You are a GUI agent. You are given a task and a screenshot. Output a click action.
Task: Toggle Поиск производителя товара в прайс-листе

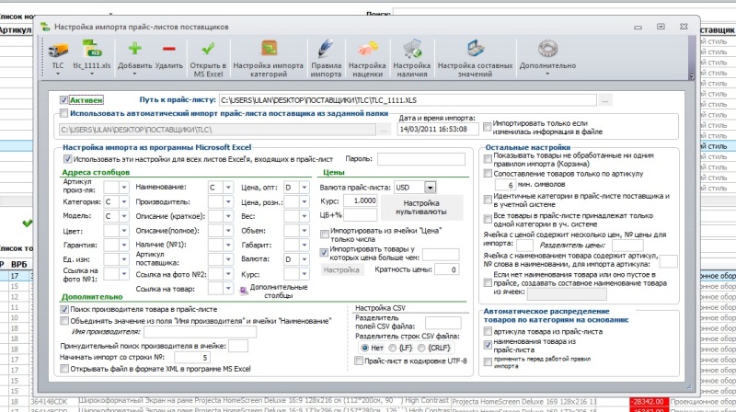click(x=64, y=309)
